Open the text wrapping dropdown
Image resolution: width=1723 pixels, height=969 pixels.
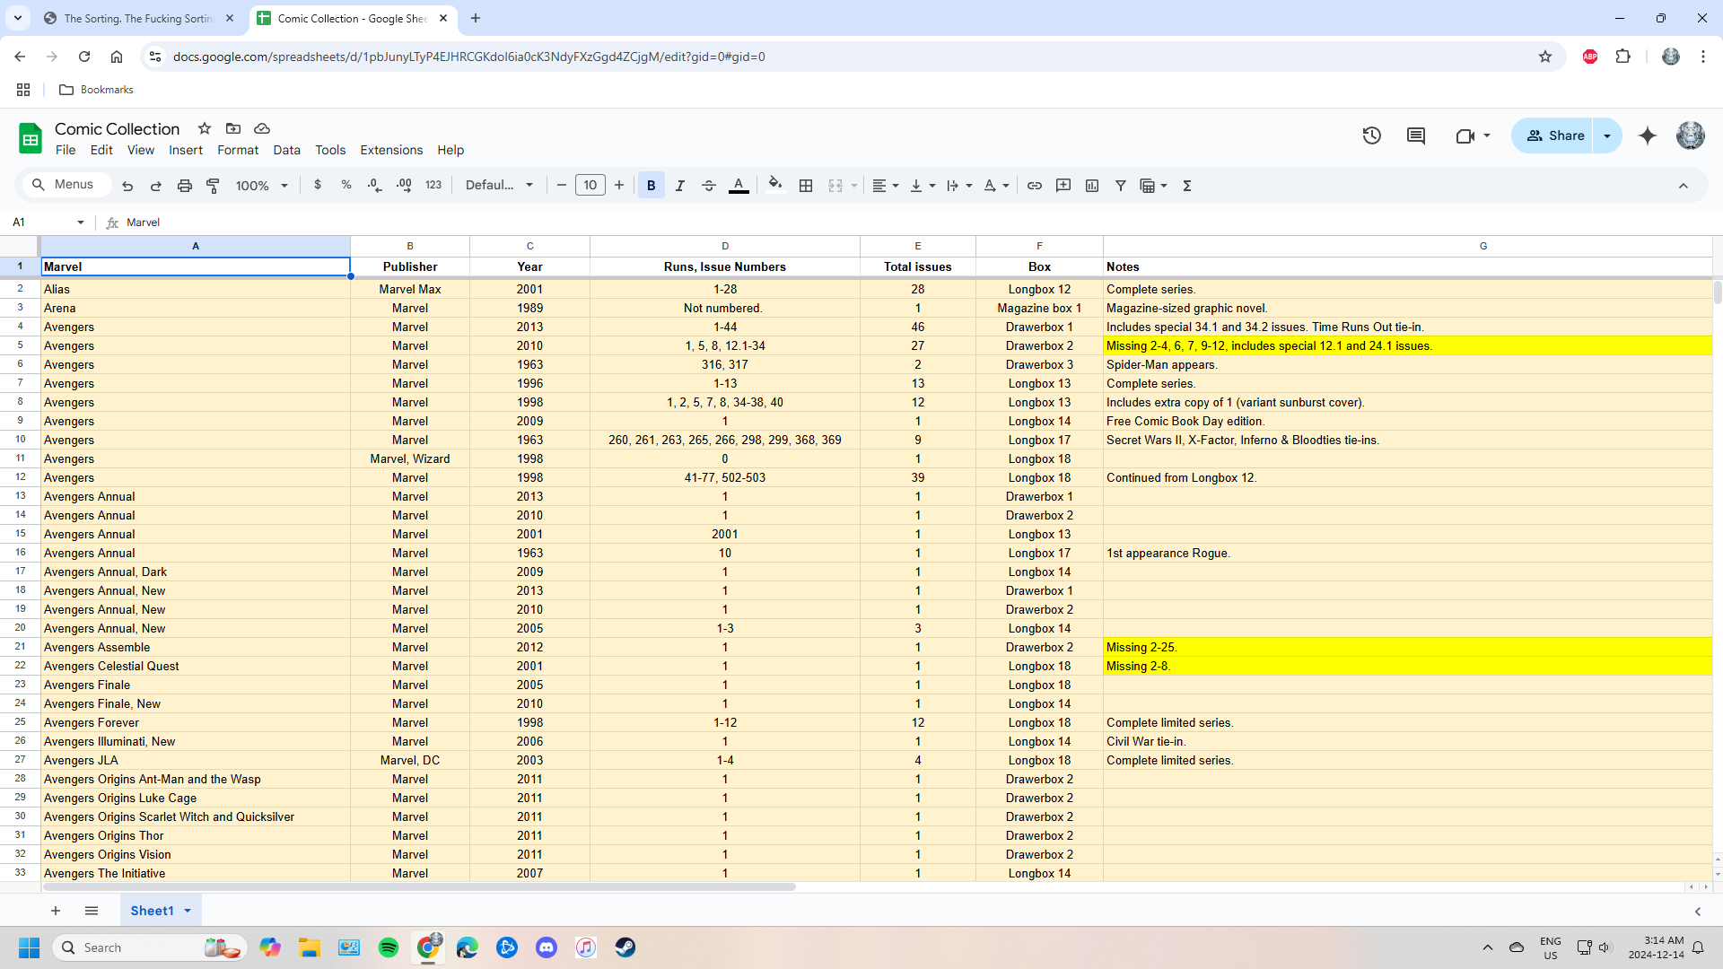click(x=959, y=186)
